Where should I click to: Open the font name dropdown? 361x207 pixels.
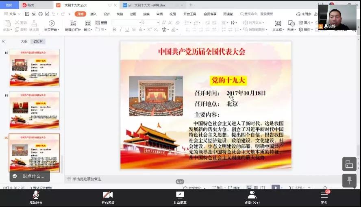pos(140,22)
